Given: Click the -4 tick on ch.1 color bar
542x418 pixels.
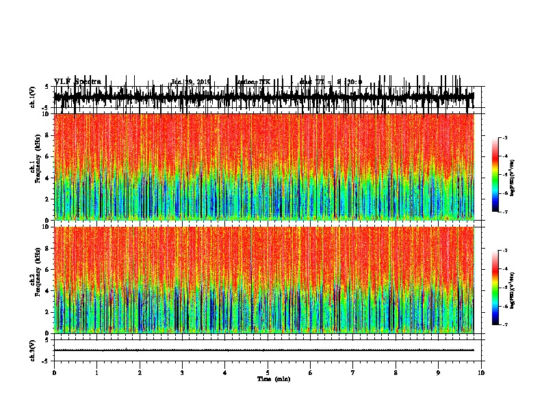Looking at the screenshot, I should tap(505, 156).
